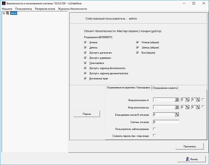Click spinner icon for 'Блокировать после N отказов'
209x165 pixels.
[177, 114]
